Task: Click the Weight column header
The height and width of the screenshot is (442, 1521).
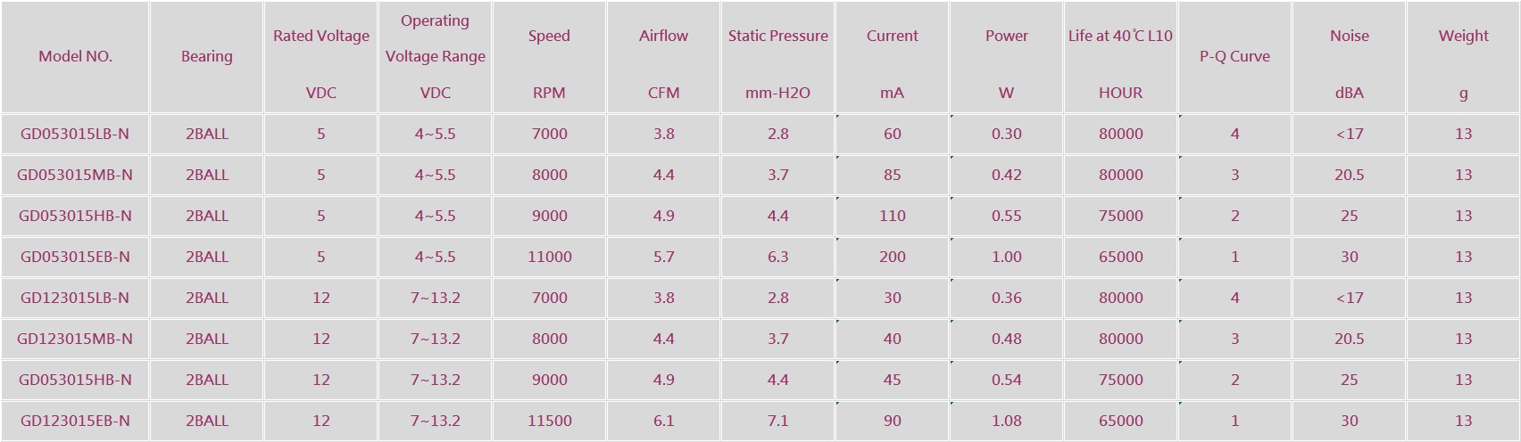Action: (1464, 56)
